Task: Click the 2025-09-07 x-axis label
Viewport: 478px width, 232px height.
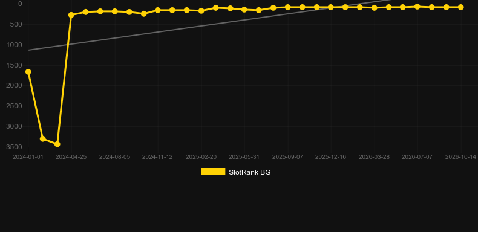Action: coord(287,157)
